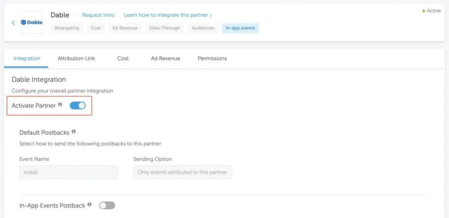The image size is (449, 218).
Task: Click the In-app events tag
Action: 240,28
